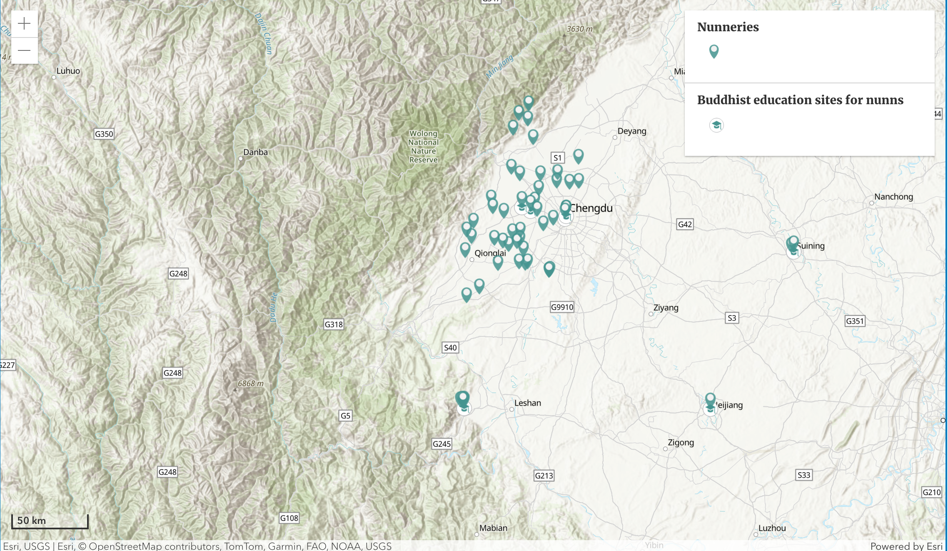
Task: Click Buddhist education sites for nunns heading
Action: (x=800, y=100)
